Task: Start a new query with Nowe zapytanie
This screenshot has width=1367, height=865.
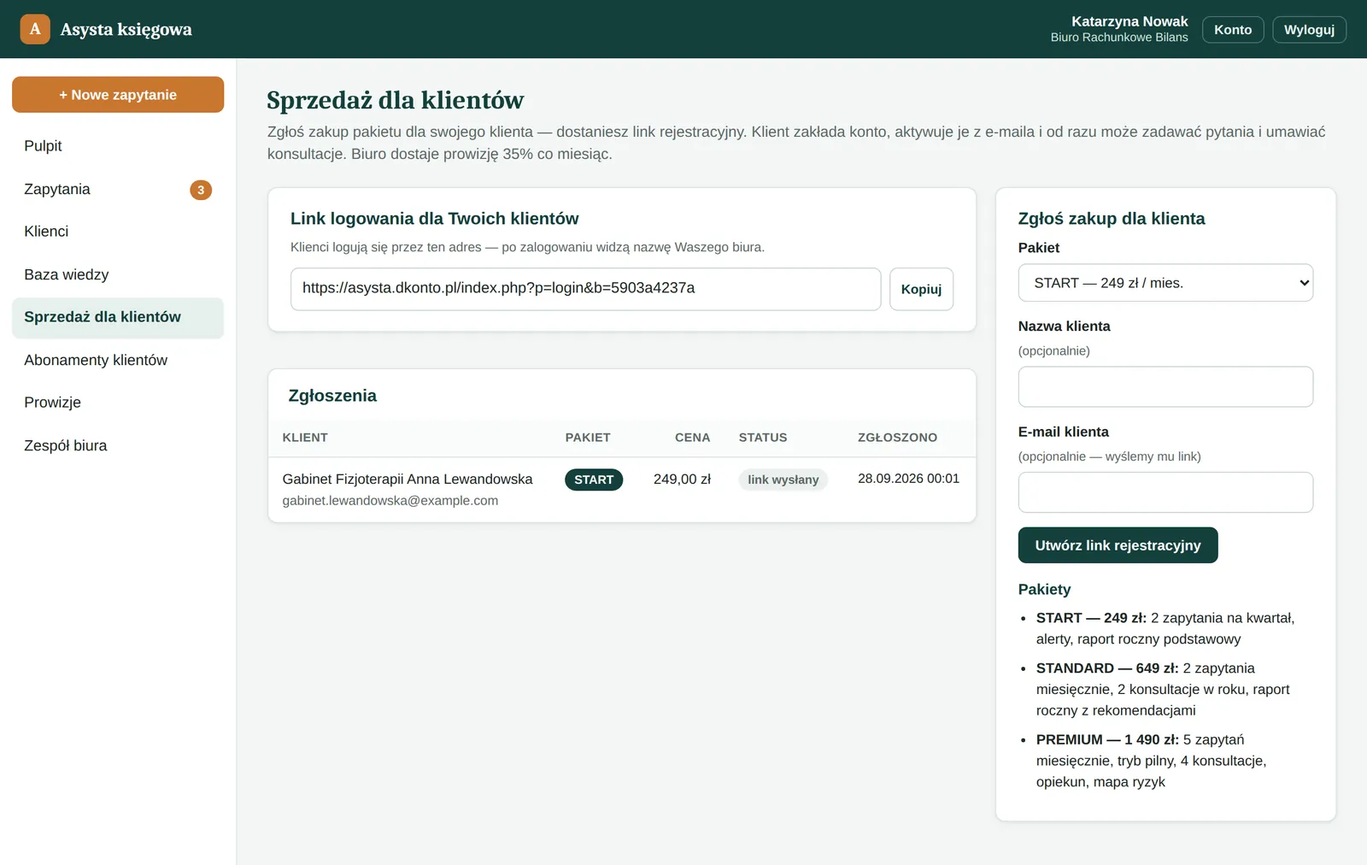Action: coord(118,95)
